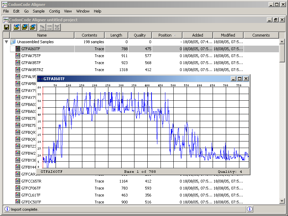Viewport: 288px width, 216px height.
Task: Click inside the GTFAI60TF quality plot
Action: [146, 128]
